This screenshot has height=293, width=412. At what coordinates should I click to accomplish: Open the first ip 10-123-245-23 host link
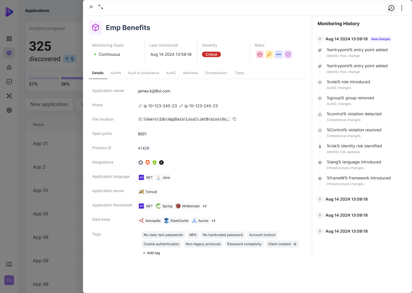158,106
